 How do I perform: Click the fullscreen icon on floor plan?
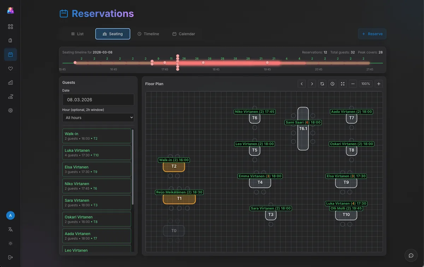coord(342,84)
